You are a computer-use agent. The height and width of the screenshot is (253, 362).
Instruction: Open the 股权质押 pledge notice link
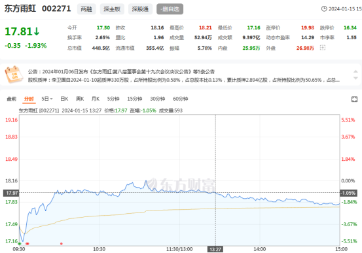[x=184, y=80]
